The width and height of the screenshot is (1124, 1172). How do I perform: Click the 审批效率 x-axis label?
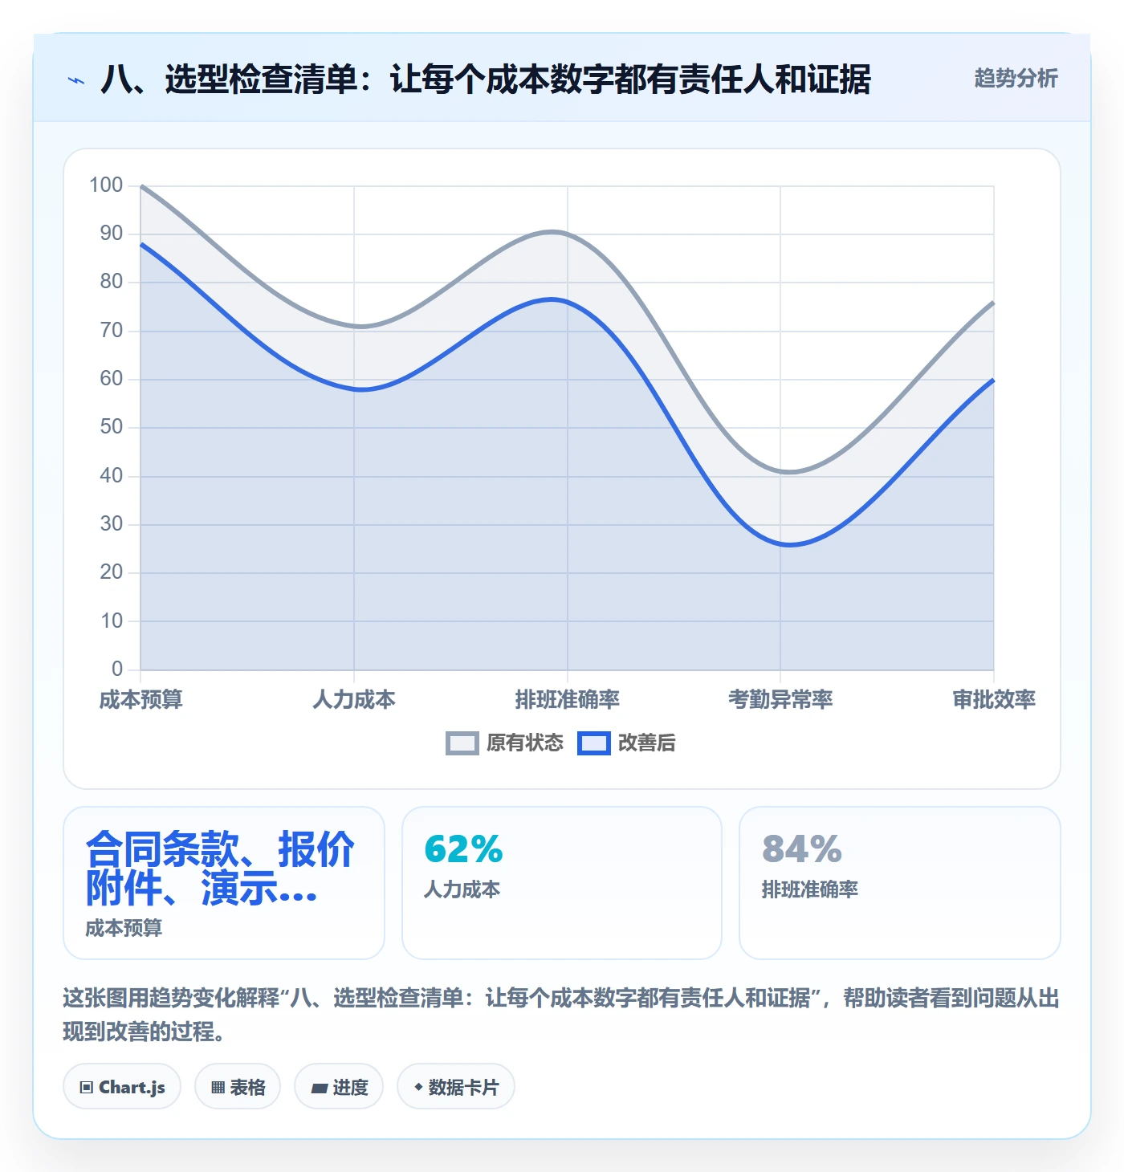click(x=994, y=700)
